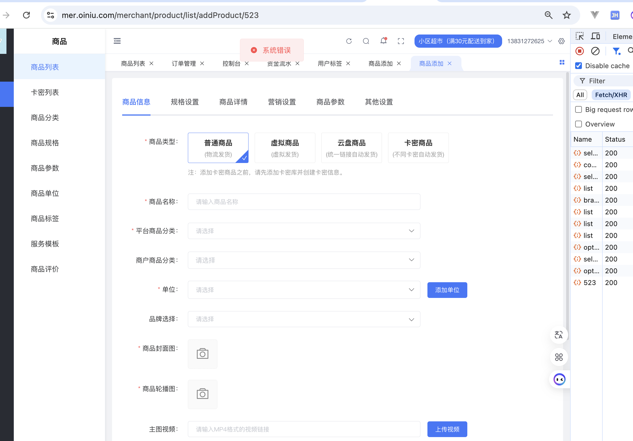633x441 pixels.
Task: Switch to 营销设置 tab
Action: click(x=282, y=102)
